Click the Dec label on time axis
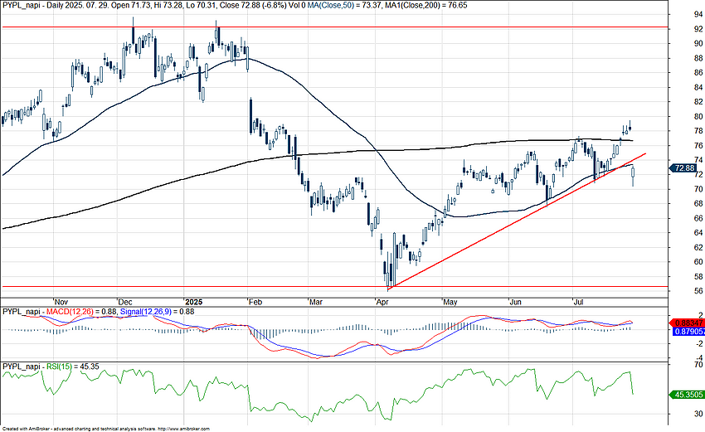Image resolution: width=705 pixels, height=432 pixels. point(125,302)
